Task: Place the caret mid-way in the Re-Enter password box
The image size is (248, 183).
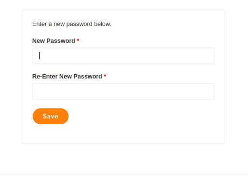Action: click(x=123, y=91)
